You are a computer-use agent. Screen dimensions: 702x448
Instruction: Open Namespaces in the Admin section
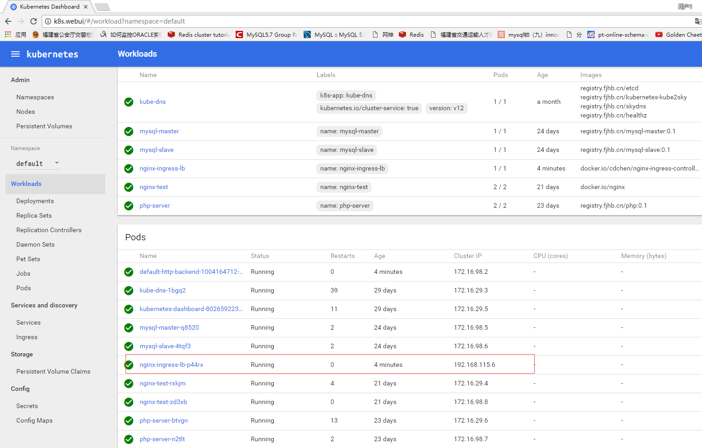coord(35,97)
